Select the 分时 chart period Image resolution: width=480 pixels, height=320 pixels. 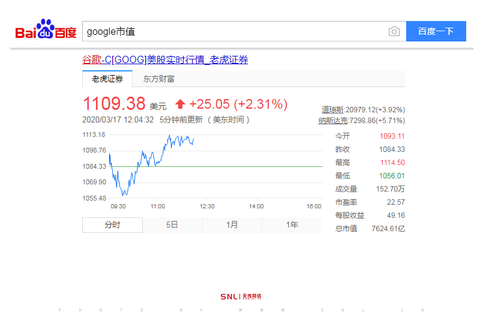(112, 225)
